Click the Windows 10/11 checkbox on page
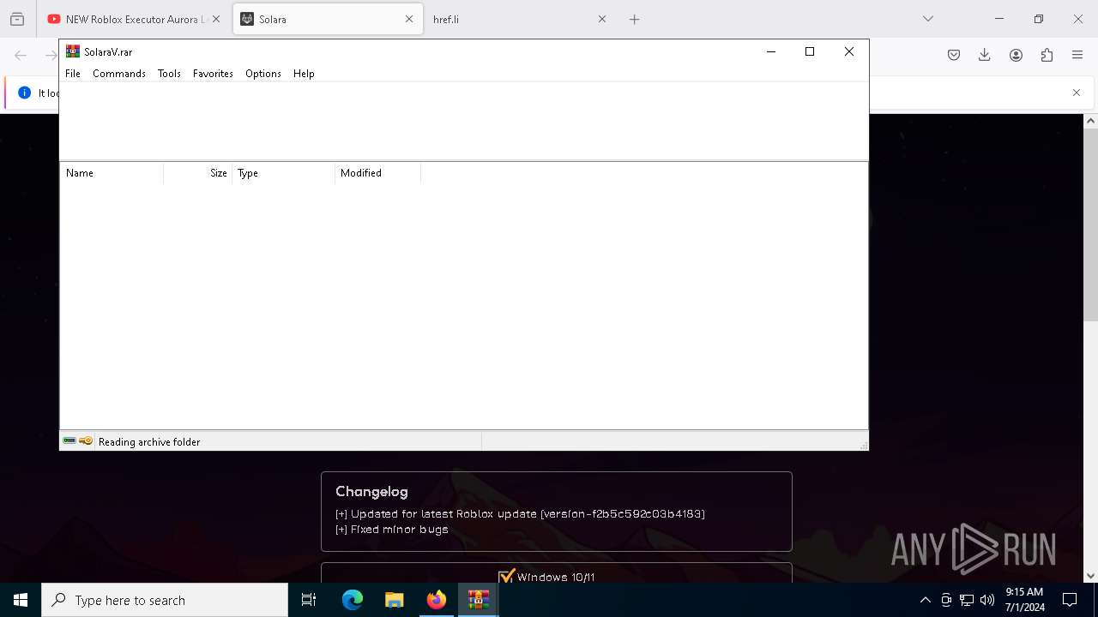1098x617 pixels. coord(507,576)
